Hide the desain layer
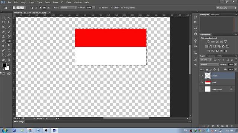The image size is (238, 133). (x=202, y=76)
